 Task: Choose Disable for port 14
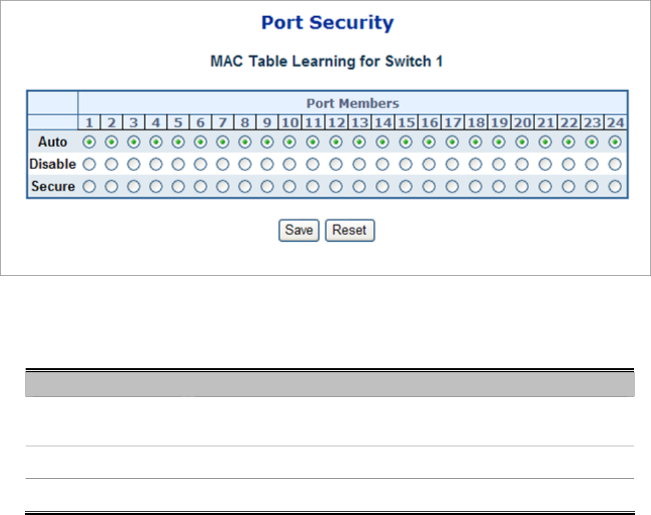[x=382, y=164]
